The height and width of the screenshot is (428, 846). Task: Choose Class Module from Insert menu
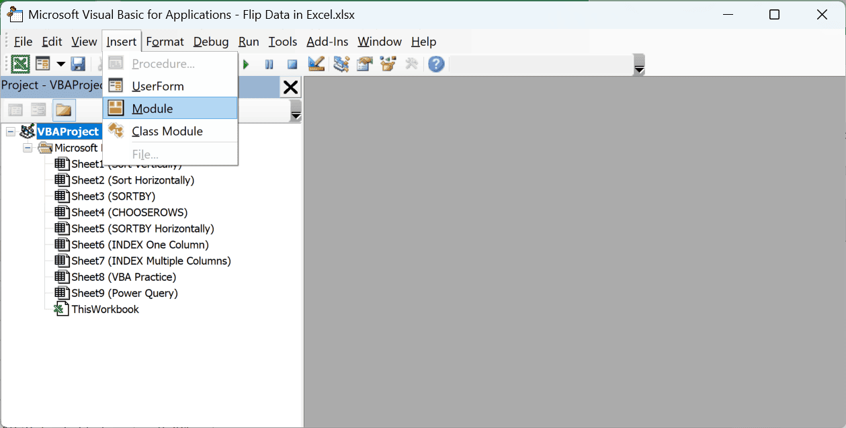[x=171, y=131]
